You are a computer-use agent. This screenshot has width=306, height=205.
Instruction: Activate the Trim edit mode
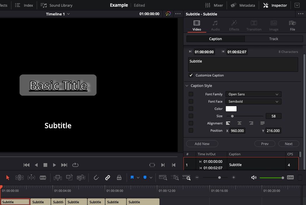pyautogui.click(x=20, y=177)
